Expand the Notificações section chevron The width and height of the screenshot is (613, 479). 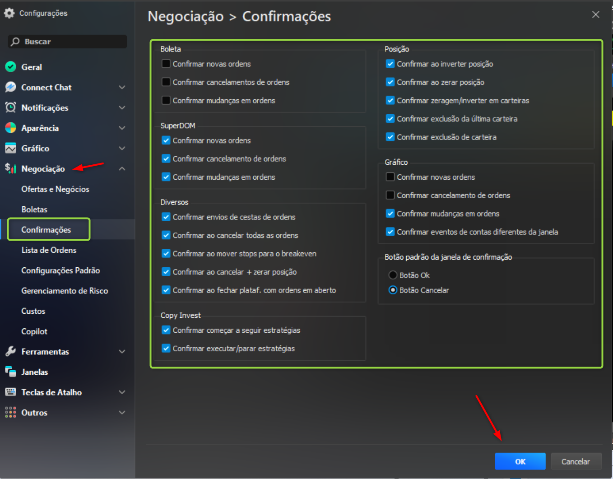[x=122, y=107]
